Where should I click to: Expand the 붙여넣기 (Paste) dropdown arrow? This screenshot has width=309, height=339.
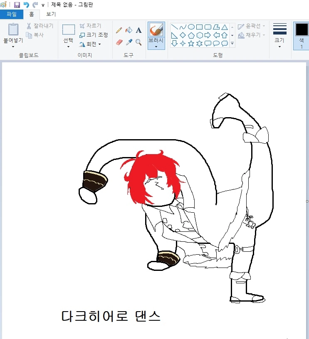[x=13, y=47]
